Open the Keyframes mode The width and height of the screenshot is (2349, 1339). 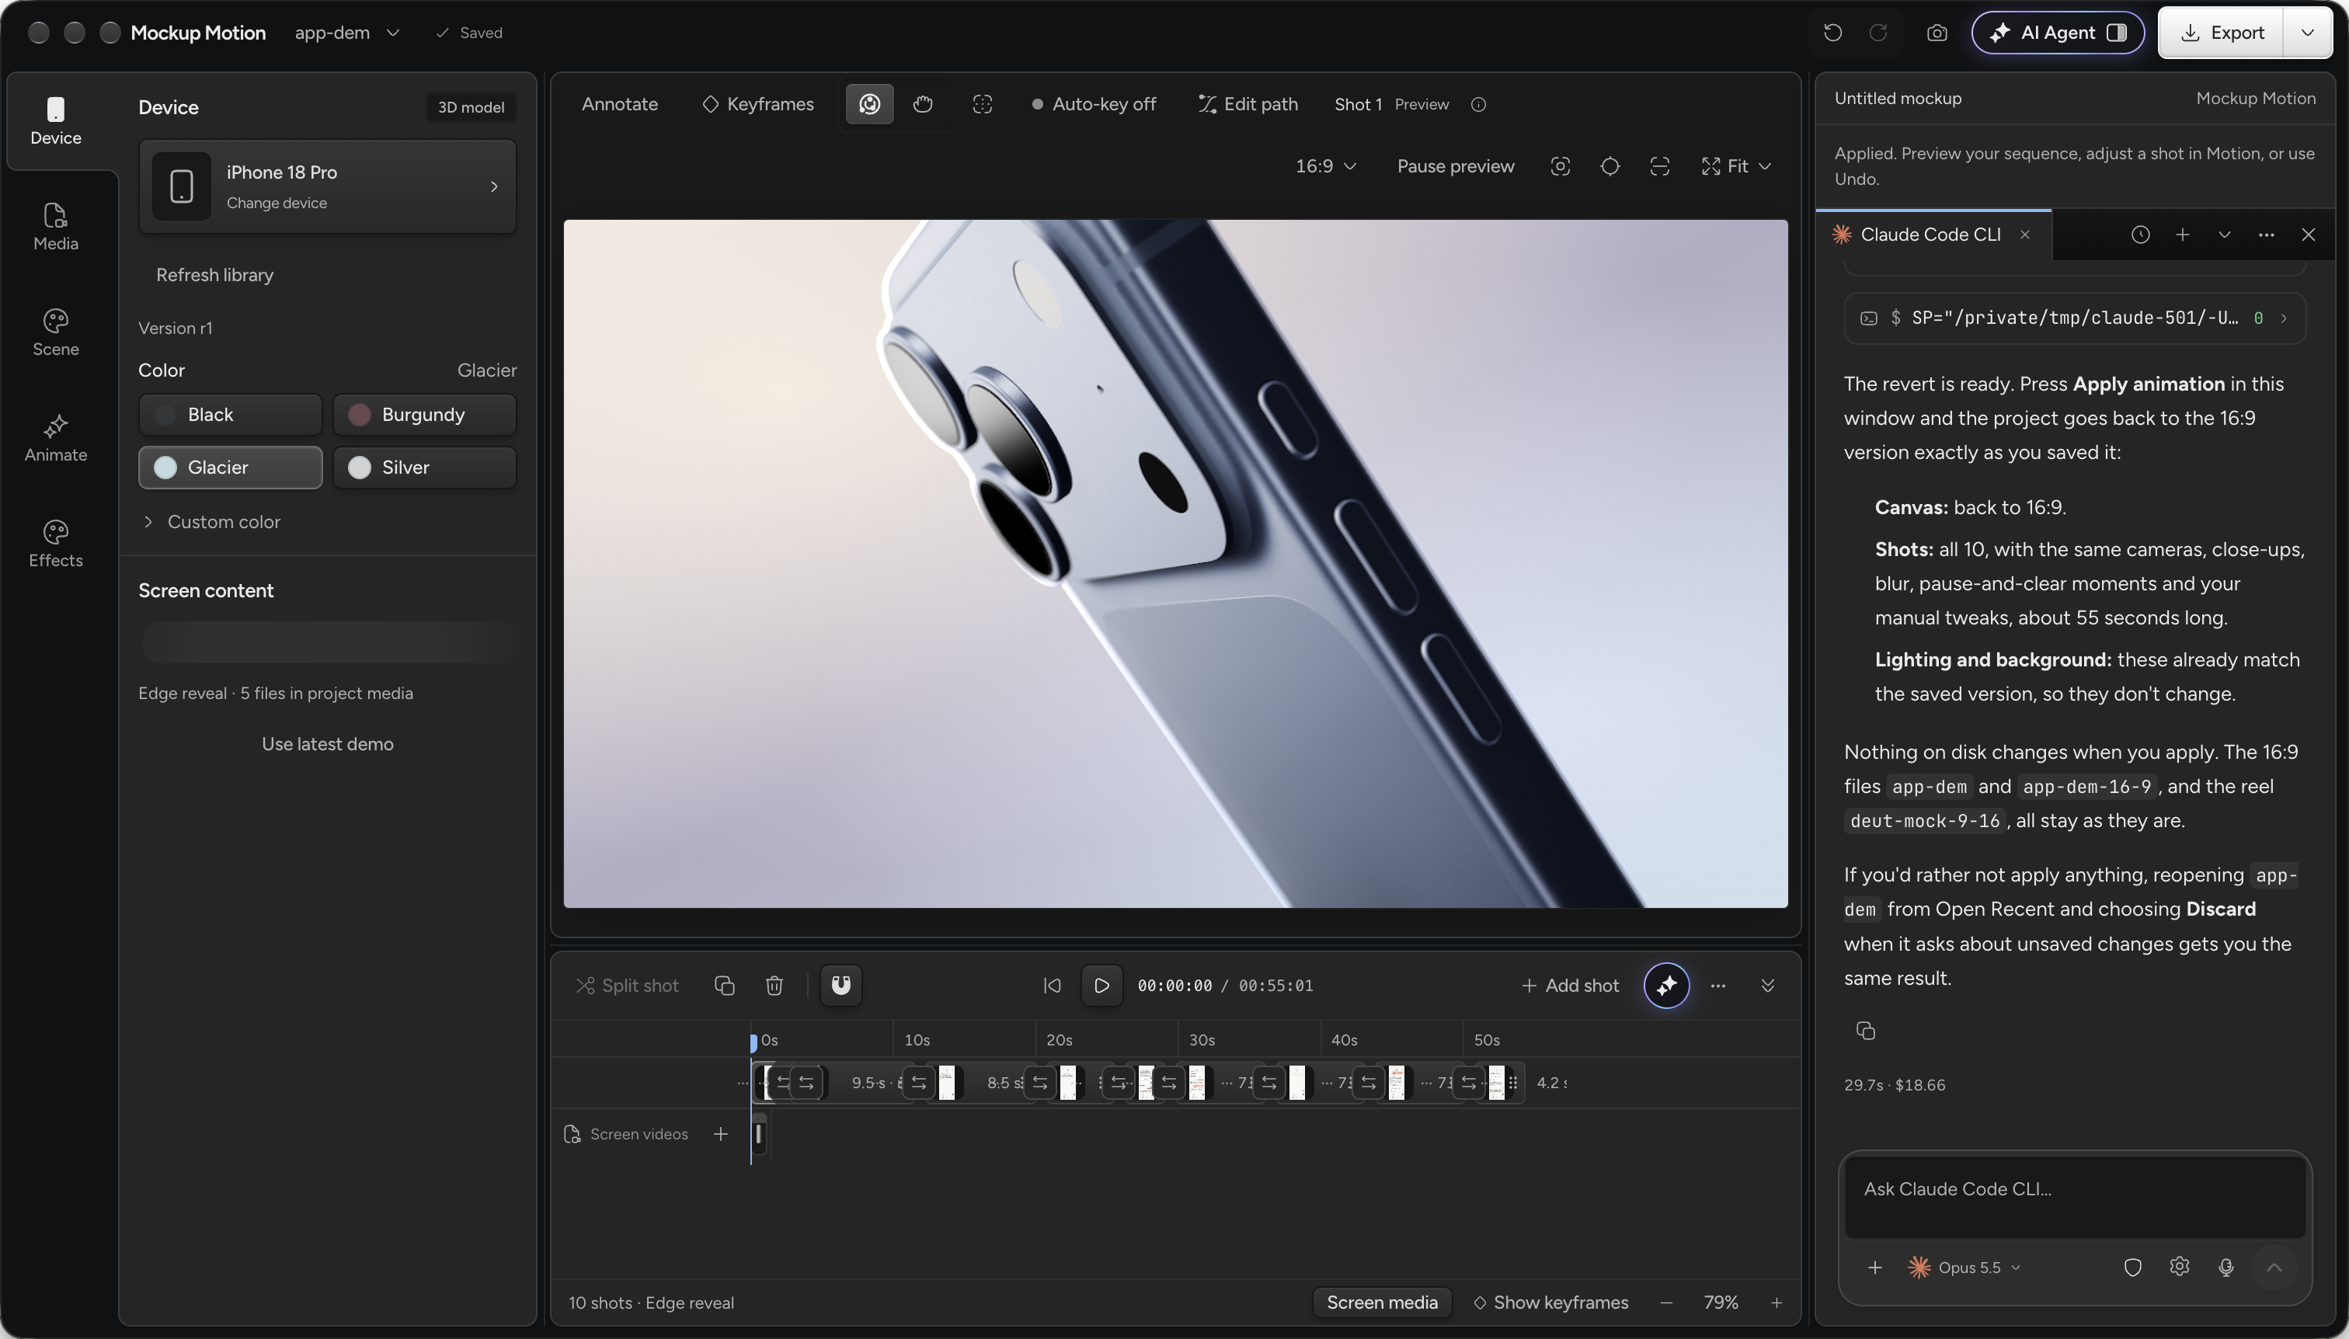[x=758, y=104]
